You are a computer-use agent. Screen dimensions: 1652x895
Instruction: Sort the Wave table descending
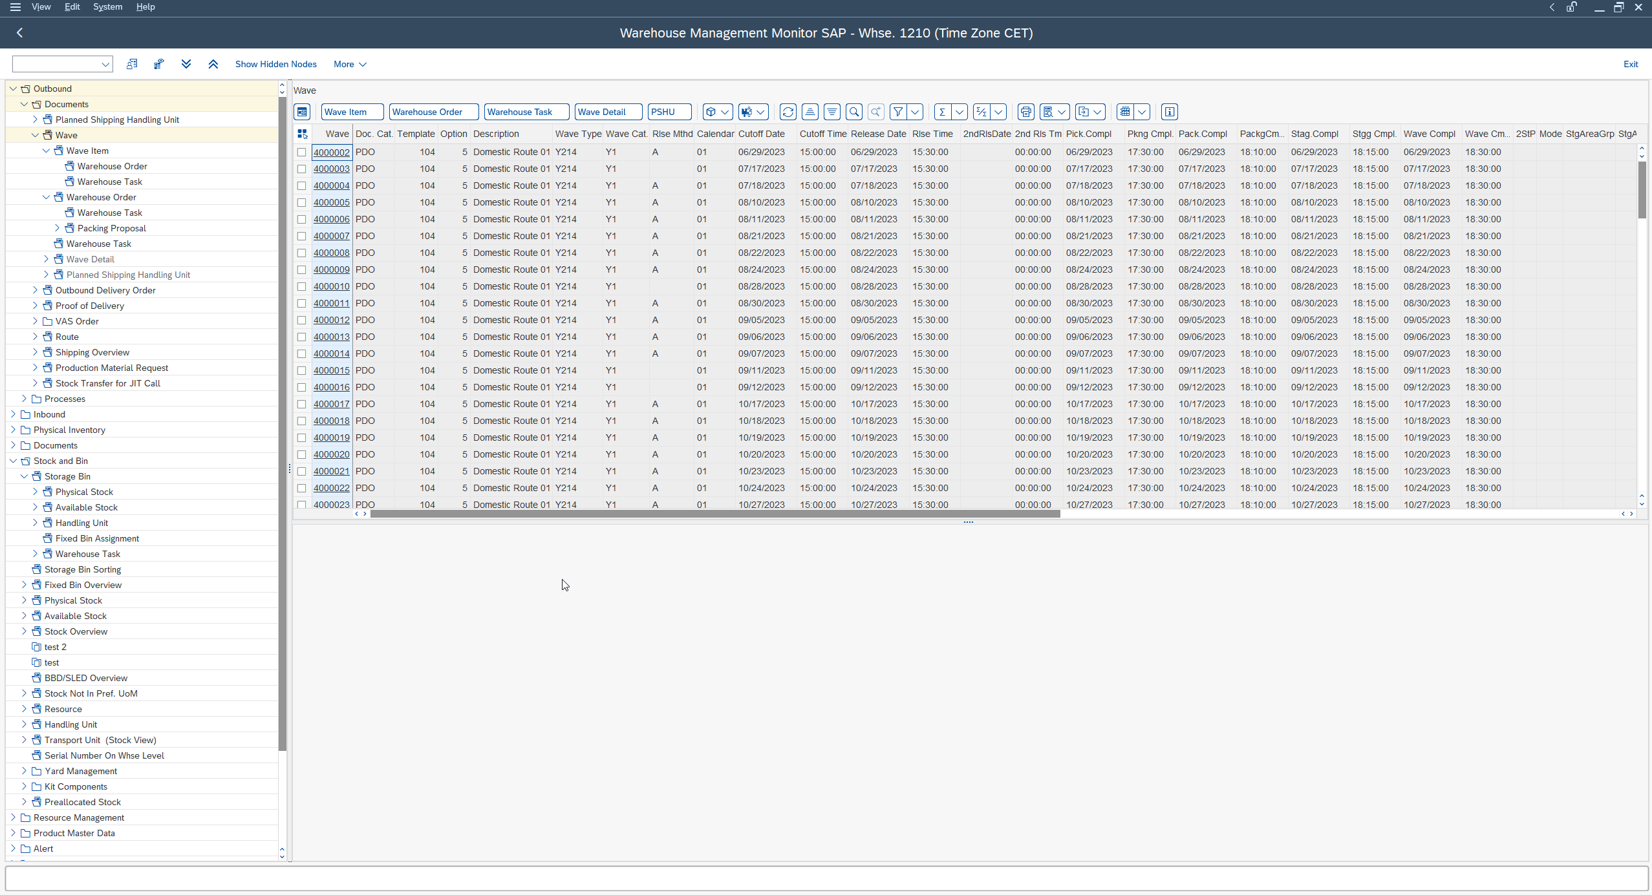tap(832, 112)
